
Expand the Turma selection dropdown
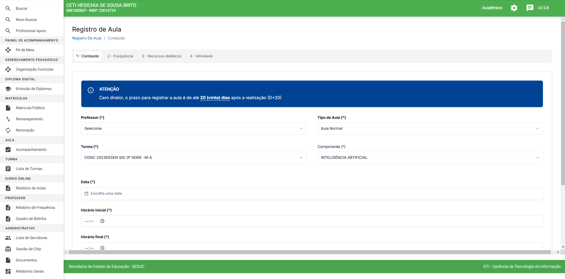coord(194,158)
